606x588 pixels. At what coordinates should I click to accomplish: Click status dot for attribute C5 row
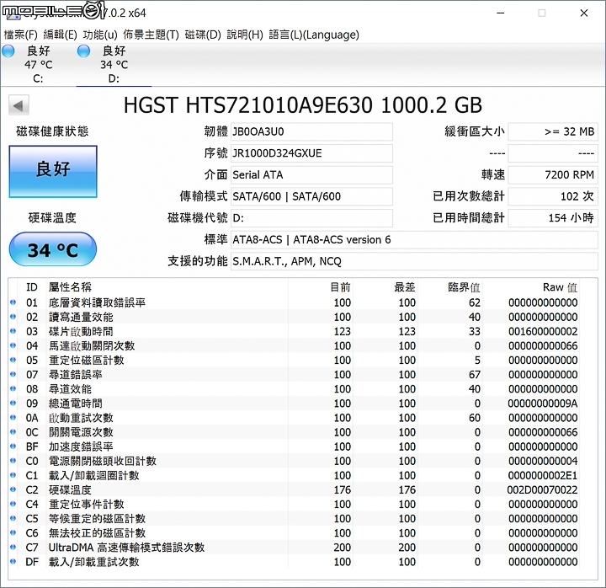pyautogui.click(x=13, y=518)
